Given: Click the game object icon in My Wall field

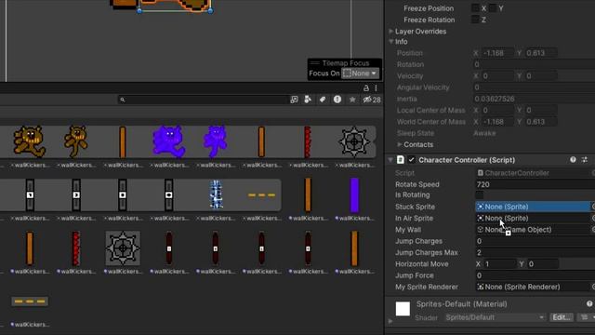Looking at the screenshot, I should pyautogui.click(x=480, y=230).
